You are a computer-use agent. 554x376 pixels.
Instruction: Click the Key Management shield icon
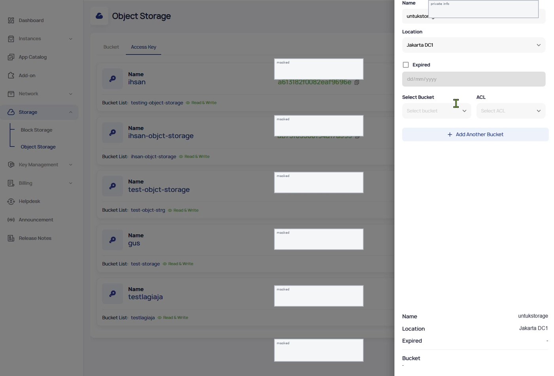pyautogui.click(x=11, y=165)
